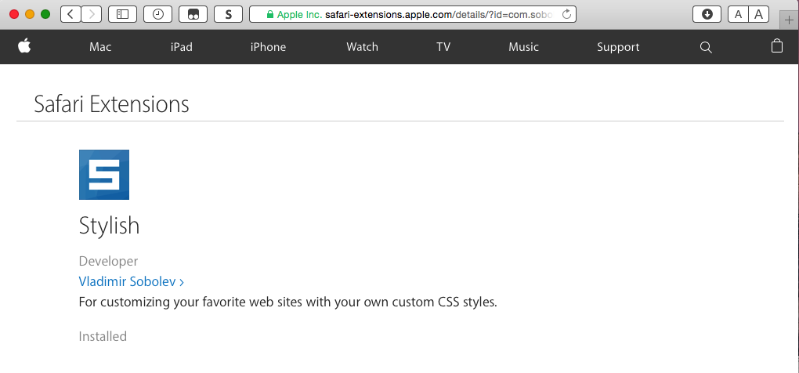Open a new tab with the plus button
The image size is (799, 373).
coord(790,20)
